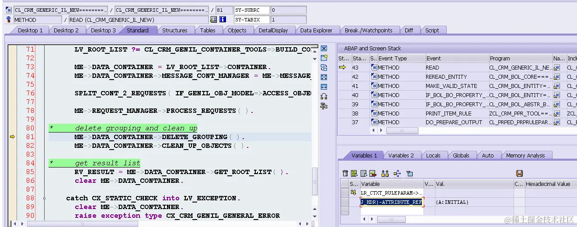Click the program icon before first CL_CRM_GENERIC_IL_NEW field

coord(9,10)
